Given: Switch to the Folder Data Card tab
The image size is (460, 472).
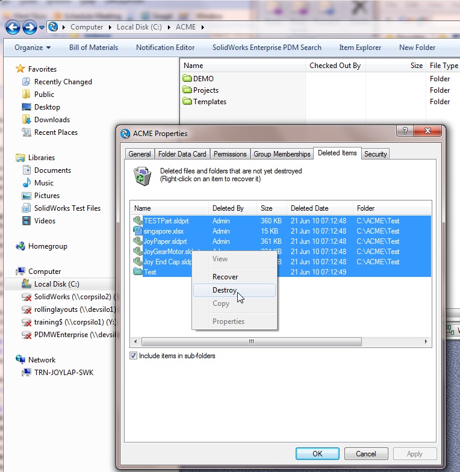Looking at the screenshot, I should tap(182, 154).
